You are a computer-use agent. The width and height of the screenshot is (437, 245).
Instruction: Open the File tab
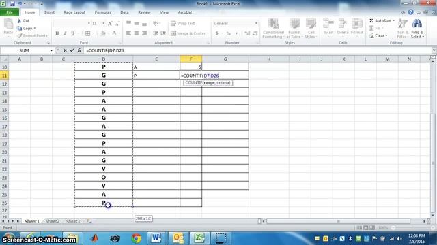point(10,12)
